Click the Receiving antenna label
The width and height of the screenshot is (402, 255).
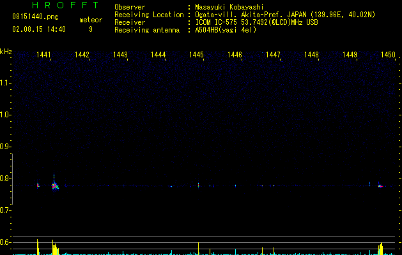(147, 30)
